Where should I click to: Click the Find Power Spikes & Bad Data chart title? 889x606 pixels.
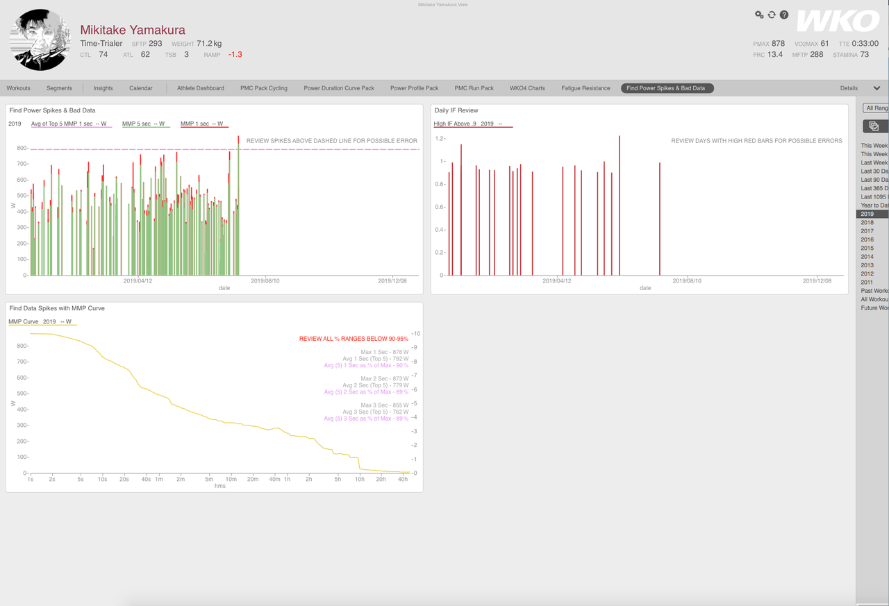(x=53, y=110)
